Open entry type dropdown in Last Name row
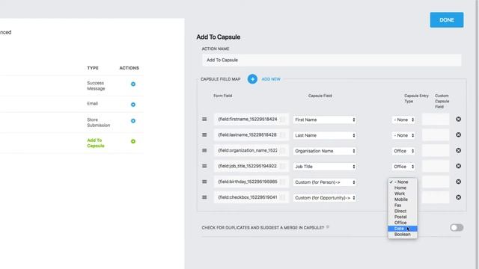 (x=403, y=135)
